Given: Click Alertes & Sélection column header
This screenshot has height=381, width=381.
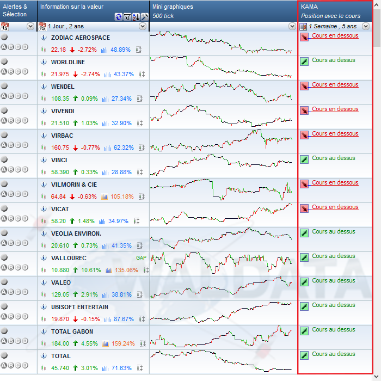Looking at the screenshot, I should pos(19,11).
